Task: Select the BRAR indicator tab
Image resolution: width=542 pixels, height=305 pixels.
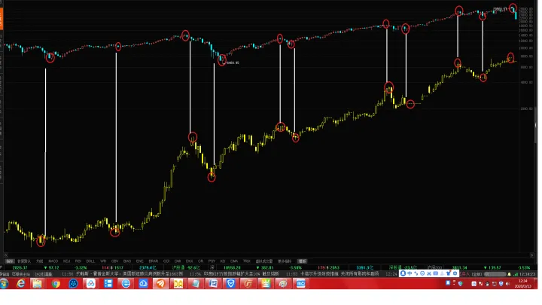Action: click(153, 261)
